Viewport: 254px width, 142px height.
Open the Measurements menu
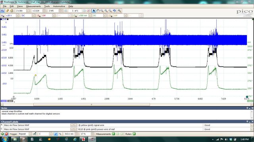tap(33, 6)
